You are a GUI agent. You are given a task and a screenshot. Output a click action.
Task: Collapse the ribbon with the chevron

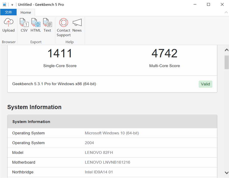pos(226,12)
